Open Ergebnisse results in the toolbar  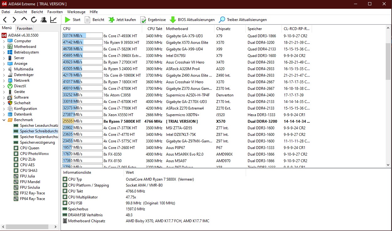click(153, 20)
